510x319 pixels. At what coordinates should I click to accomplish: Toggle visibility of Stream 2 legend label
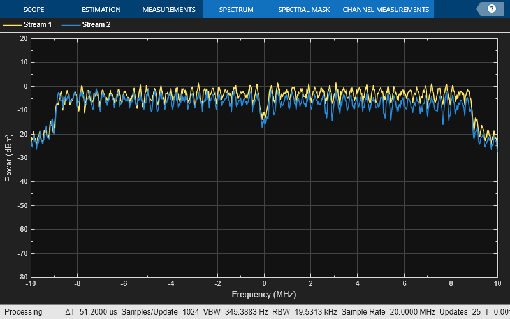(96, 24)
